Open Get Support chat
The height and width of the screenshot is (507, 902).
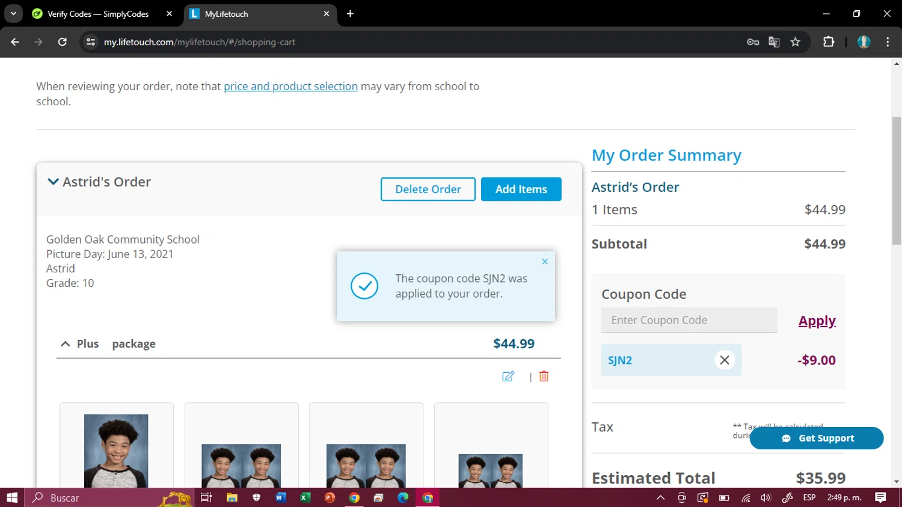[x=817, y=438]
